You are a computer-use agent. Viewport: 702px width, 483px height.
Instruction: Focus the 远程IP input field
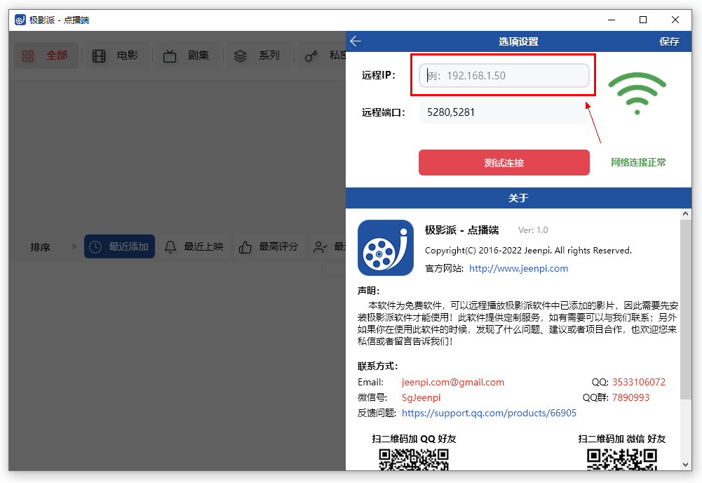tap(504, 75)
